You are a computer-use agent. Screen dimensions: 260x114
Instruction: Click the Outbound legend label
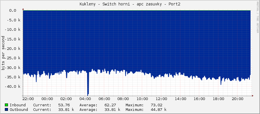point(19,110)
